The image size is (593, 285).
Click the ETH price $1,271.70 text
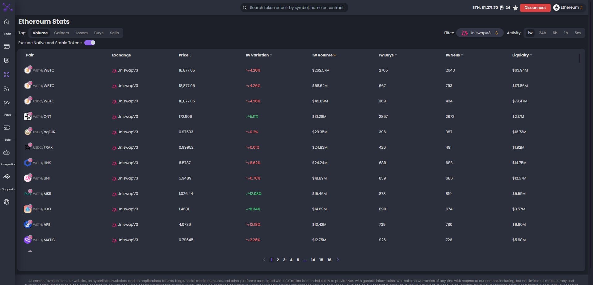485,8
